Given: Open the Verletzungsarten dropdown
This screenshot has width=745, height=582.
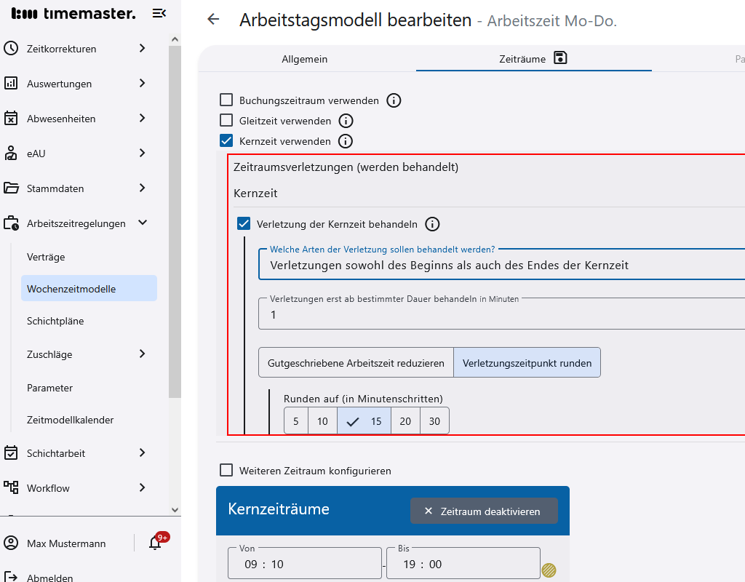Looking at the screenshot, I should pos(502,265).
